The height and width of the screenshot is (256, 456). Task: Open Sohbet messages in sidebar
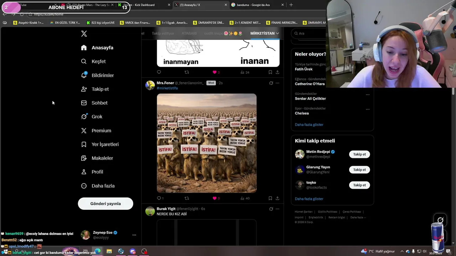point(94,103)
